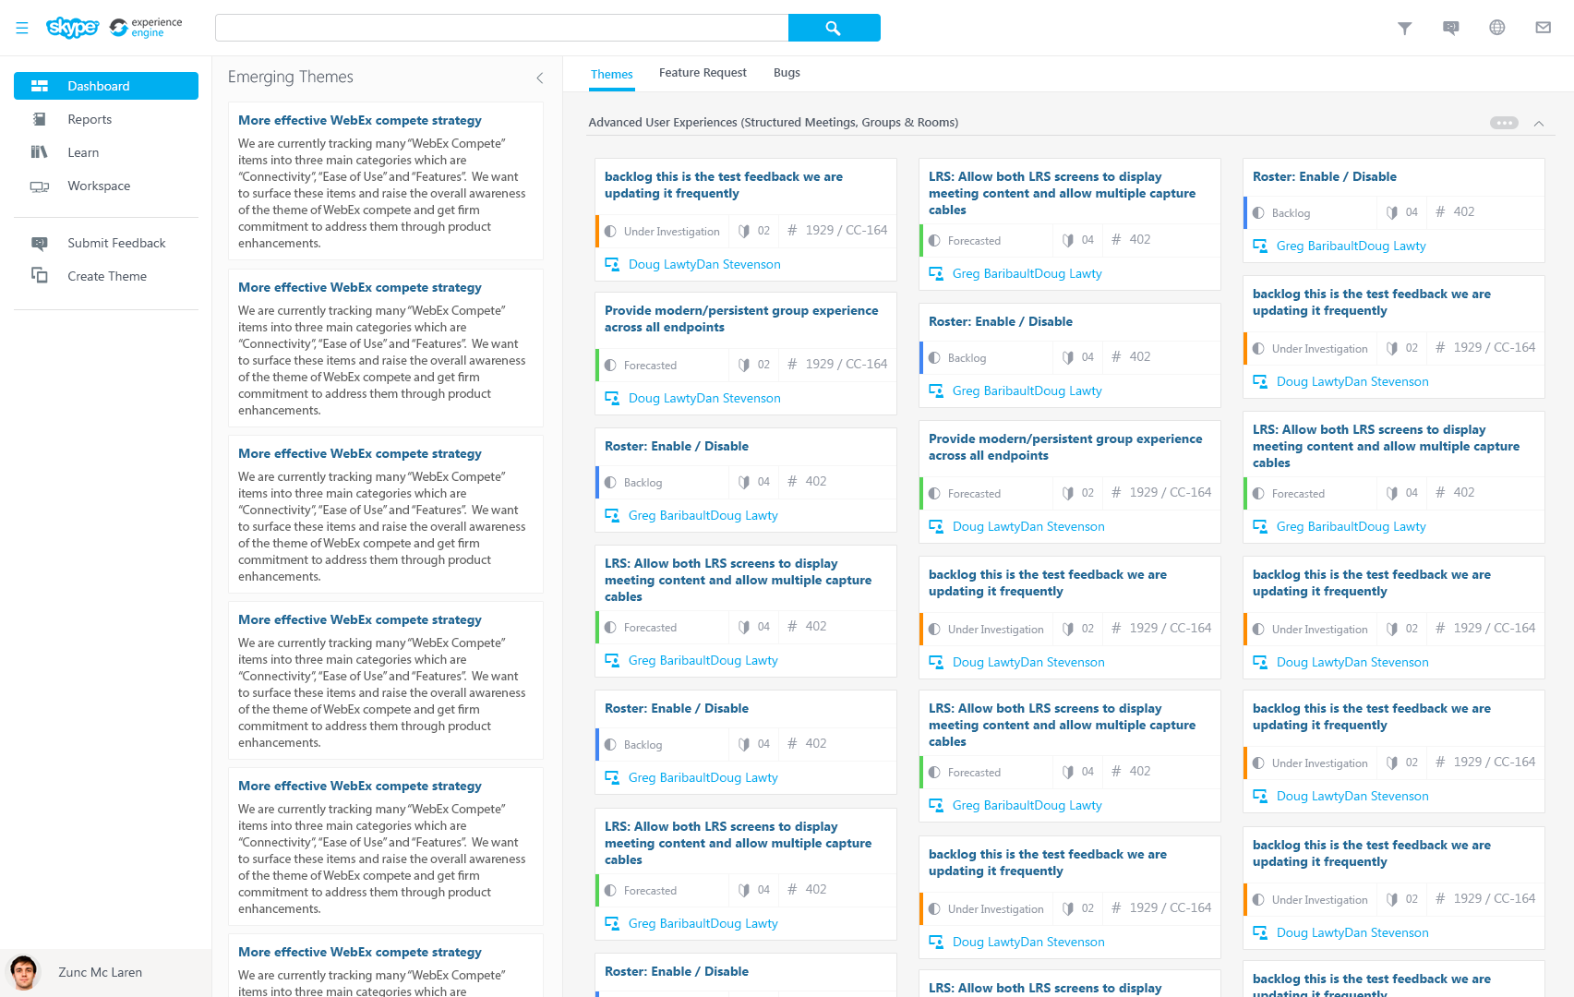Click the Emerging Themes heading

point(291,77)
